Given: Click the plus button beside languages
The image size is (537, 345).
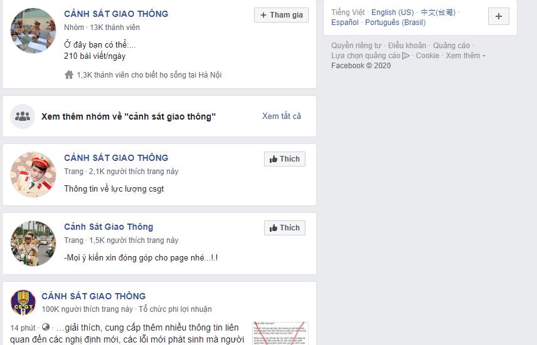Looking at the screenshot, I should (x=498, y=16).
